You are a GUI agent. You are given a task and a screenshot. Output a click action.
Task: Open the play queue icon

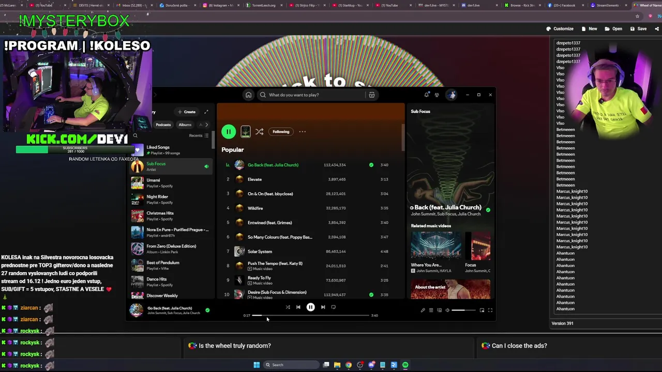tap(431, 311)
